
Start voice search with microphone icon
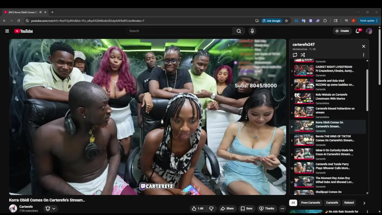click(x=252, y=31)
